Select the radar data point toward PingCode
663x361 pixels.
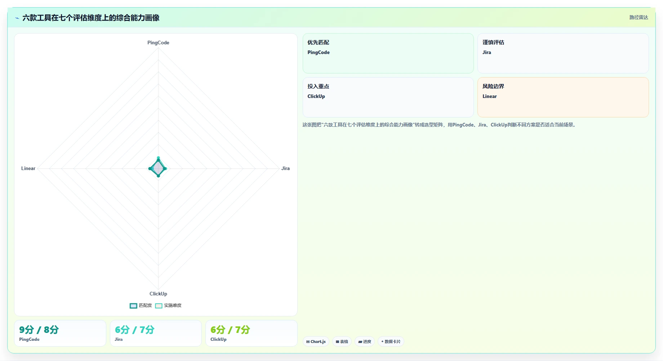(158, 158)
